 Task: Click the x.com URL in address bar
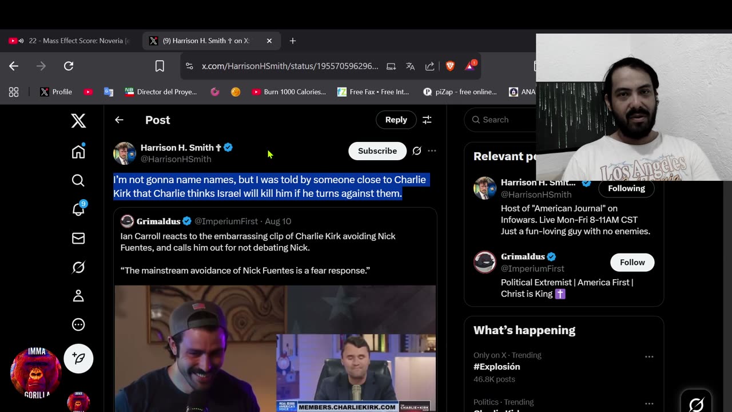point(290,66)
